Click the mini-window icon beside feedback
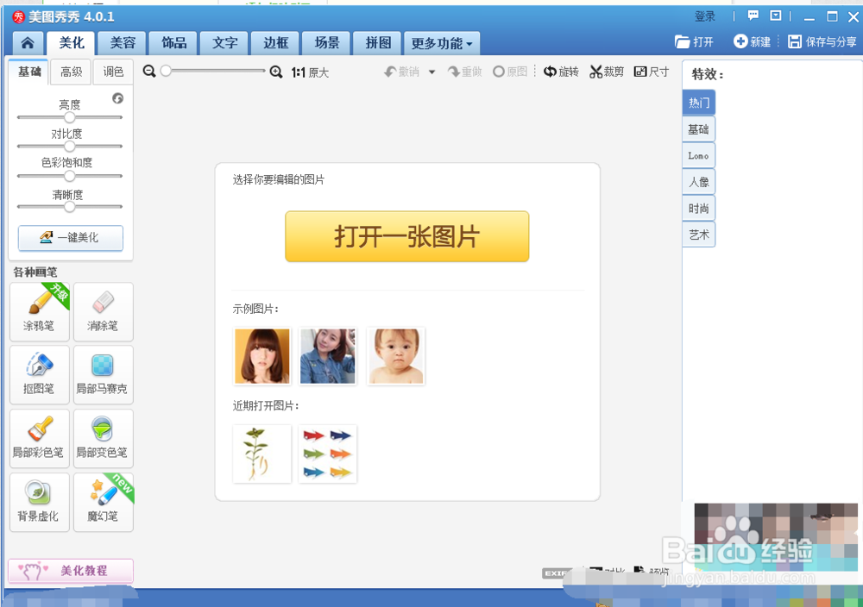This screenshot has width=863, height=607. point(776,16)
